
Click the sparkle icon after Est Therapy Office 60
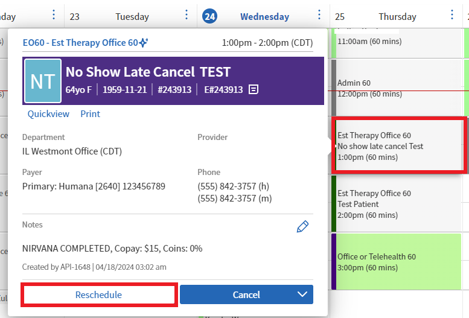[x=144, y=42]
